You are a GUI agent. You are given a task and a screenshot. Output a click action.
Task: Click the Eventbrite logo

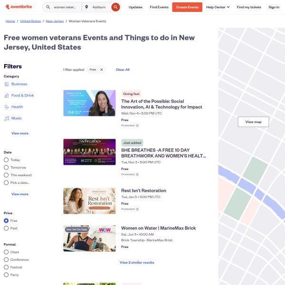click(19, 7)
